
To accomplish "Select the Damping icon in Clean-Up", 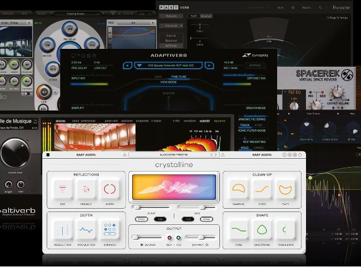I will 239,190.
